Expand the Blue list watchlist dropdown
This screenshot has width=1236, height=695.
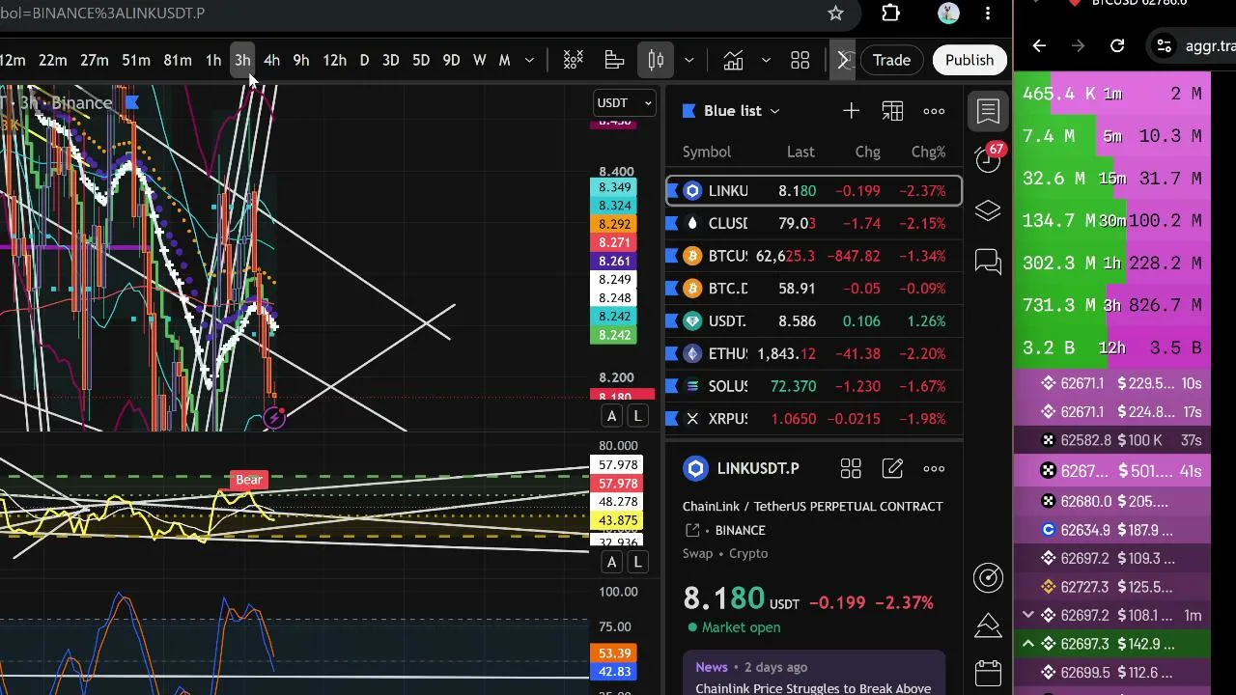[731, 111]
